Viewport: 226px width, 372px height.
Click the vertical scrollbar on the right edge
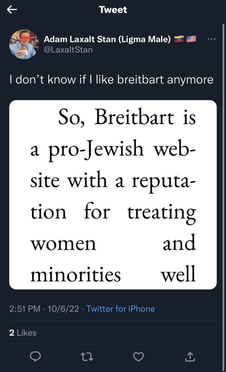[x=224, y=124]
